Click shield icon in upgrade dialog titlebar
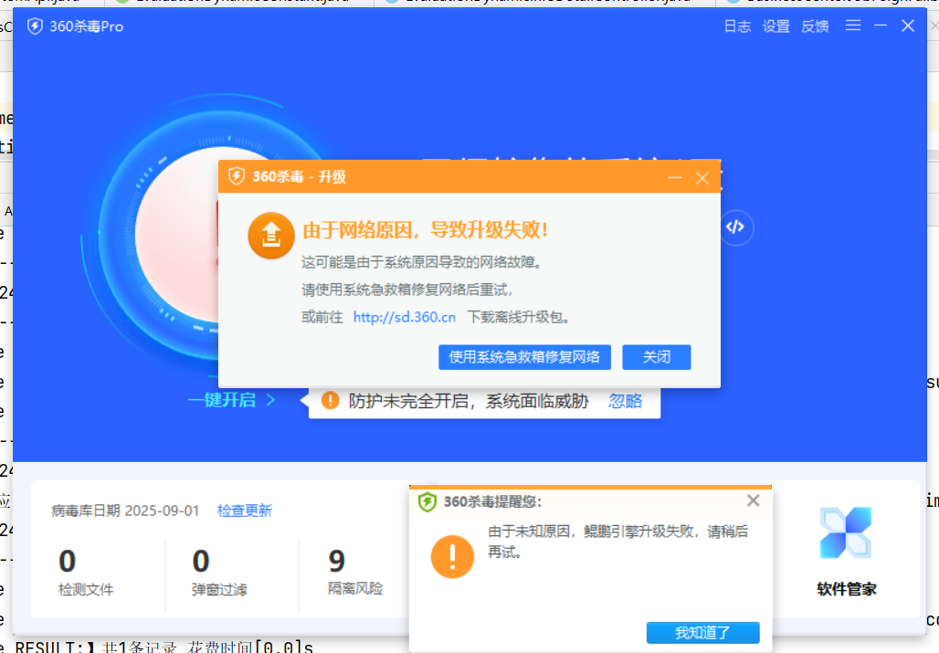The image size is (939, 653). click(x=236, y=177)
